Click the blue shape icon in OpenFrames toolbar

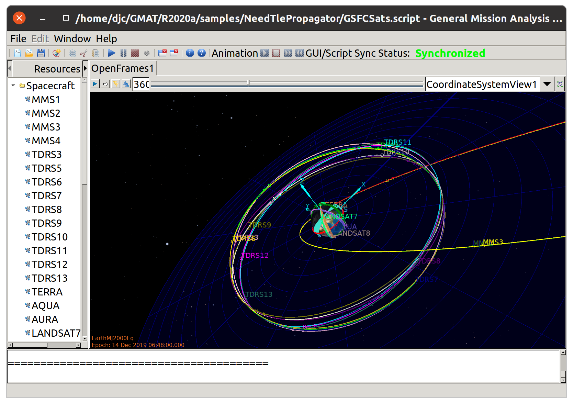coord(126,84)
